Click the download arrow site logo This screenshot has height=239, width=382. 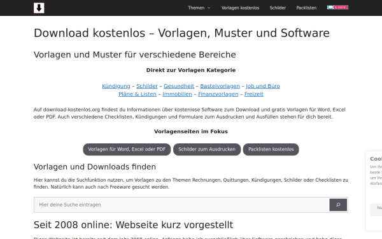[39, 8]
